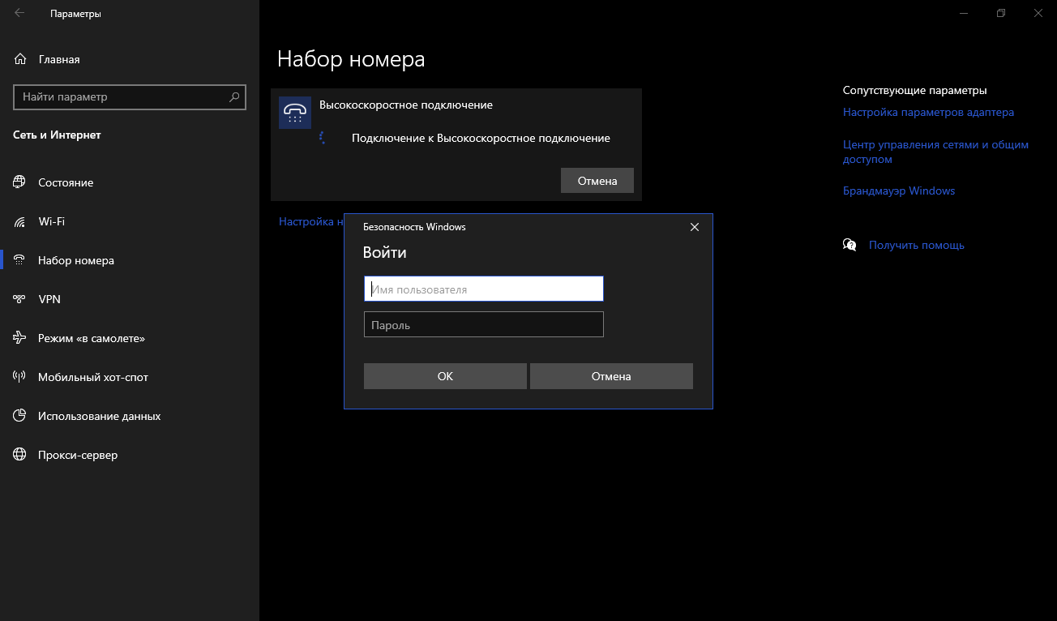Click the Wi-Fi signal icon

pos(20,221)
